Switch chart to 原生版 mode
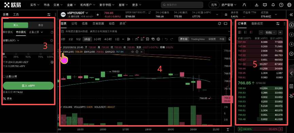294x133 pixels. coord(184,39)
